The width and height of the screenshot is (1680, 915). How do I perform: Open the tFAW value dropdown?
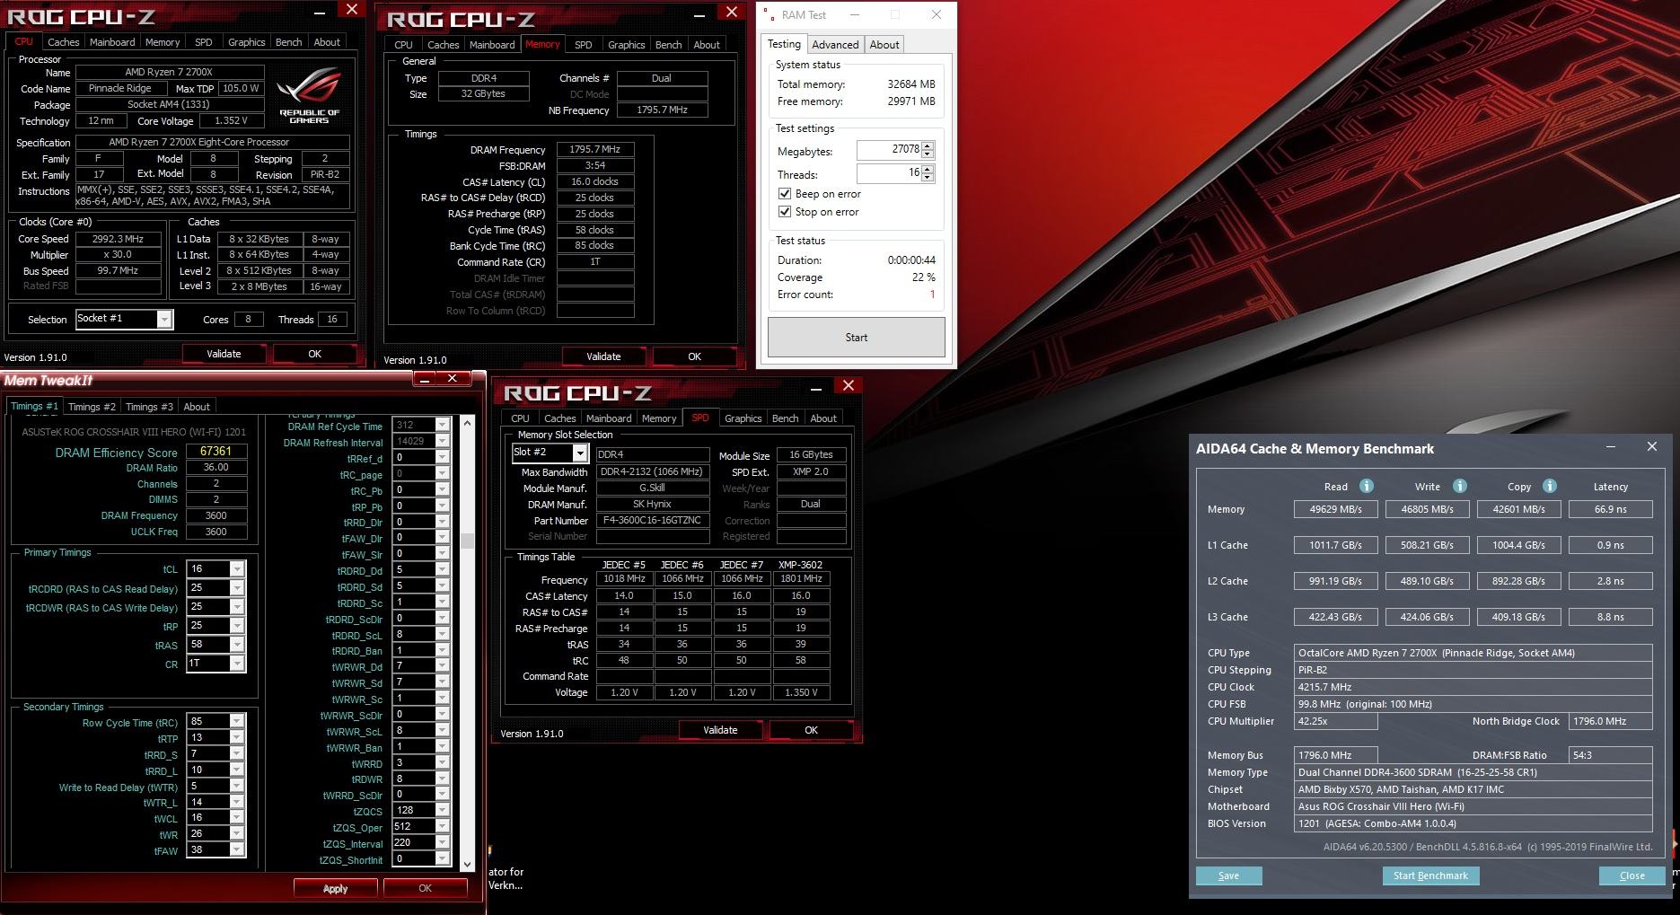(x=237, y=849)
